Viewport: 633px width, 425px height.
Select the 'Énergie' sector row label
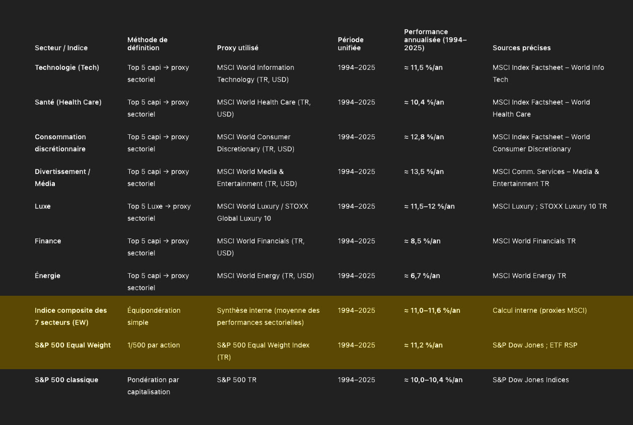[x=47, y=276]
